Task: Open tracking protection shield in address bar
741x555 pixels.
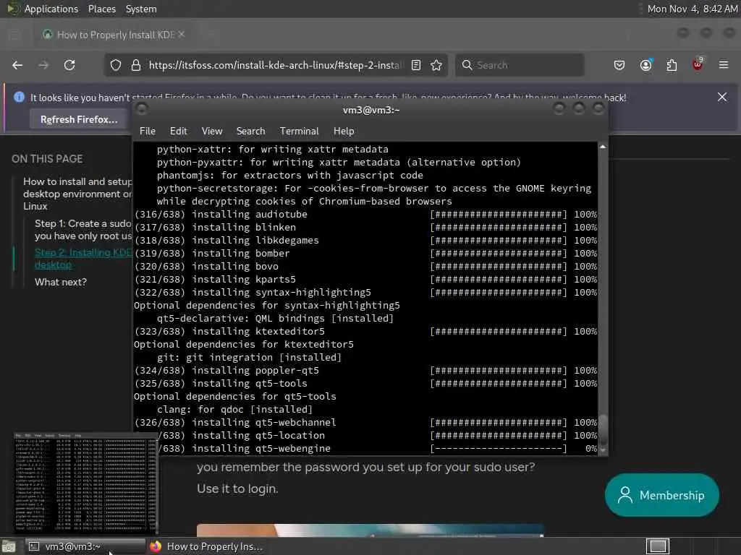Action: (x=115, y=65)
